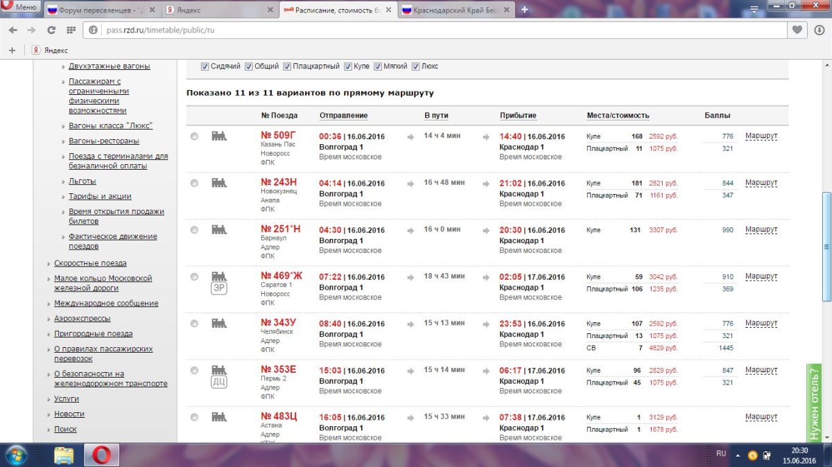Sort trains by Отправление column header
The height and width of the screenshot is (467, 832).
pos(343,115)
